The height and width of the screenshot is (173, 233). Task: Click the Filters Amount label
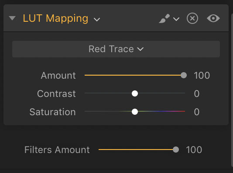(x=57, y=150)
